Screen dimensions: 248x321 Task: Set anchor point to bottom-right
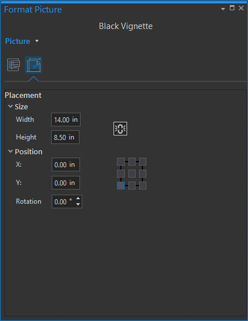pyautogui.click(x=142, y=186)
